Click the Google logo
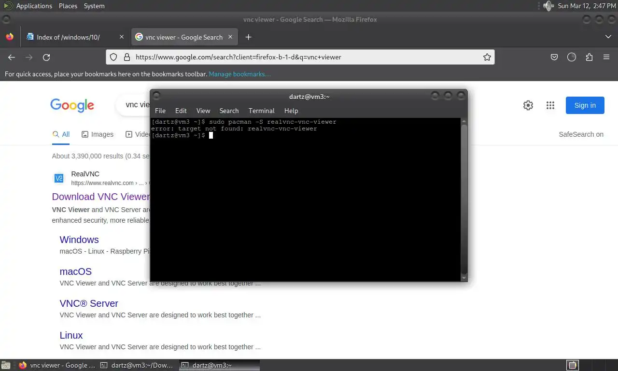Image resolution: width=618 pixels, height=371 pixels. click(72, 105)
